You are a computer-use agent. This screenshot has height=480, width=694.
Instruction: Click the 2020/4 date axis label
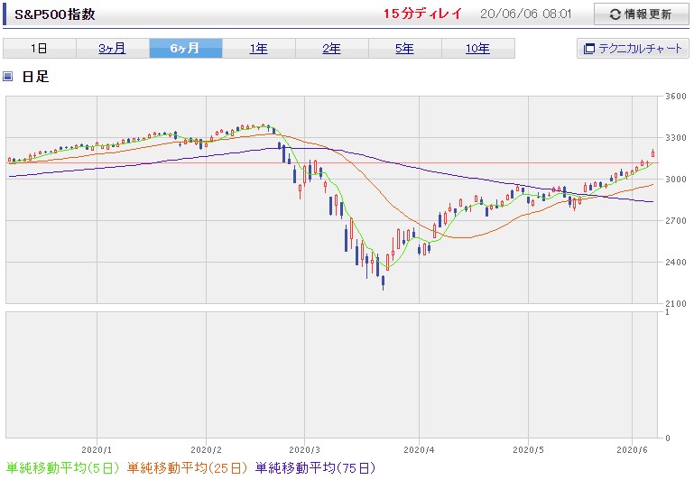419,450
